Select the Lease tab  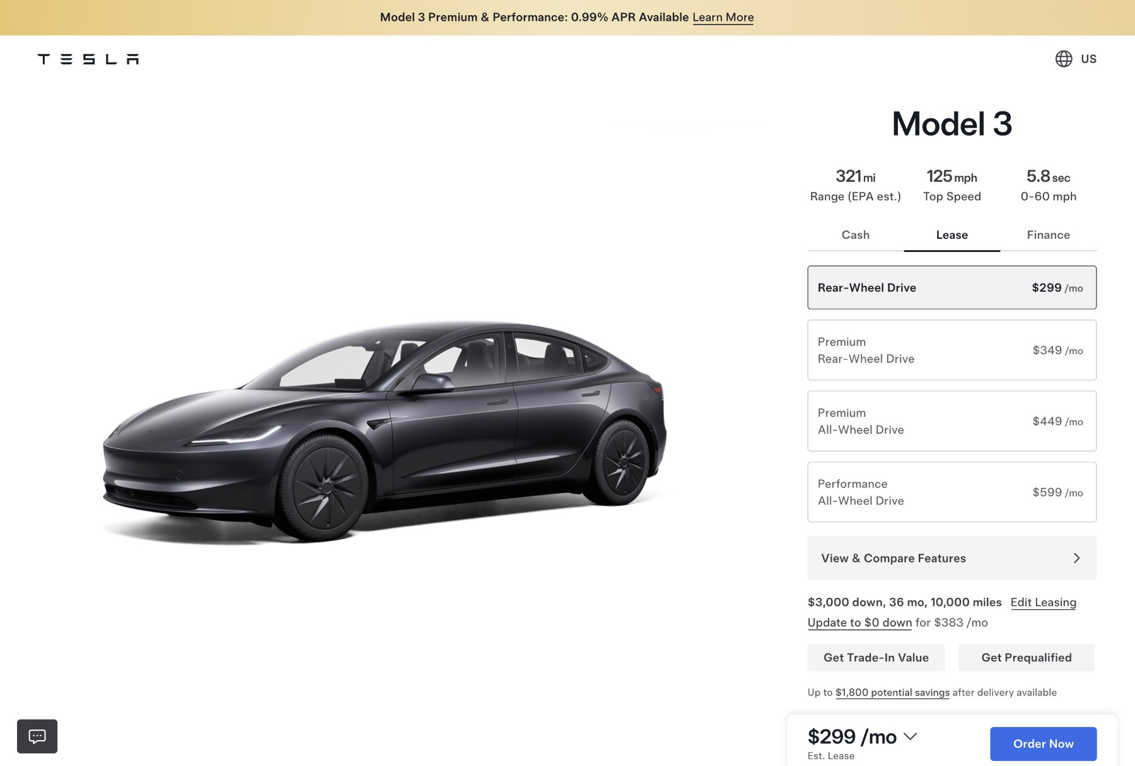tap(952, 235)
